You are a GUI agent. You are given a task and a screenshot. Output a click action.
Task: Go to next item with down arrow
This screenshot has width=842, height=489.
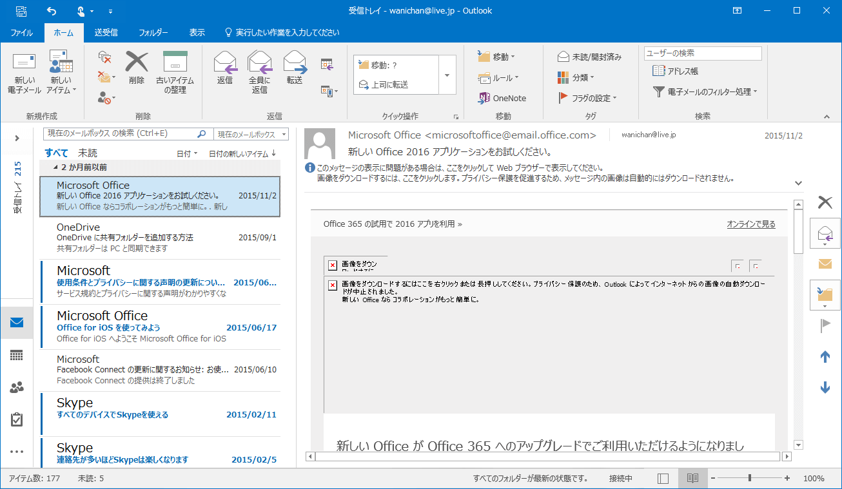point(825,387)
